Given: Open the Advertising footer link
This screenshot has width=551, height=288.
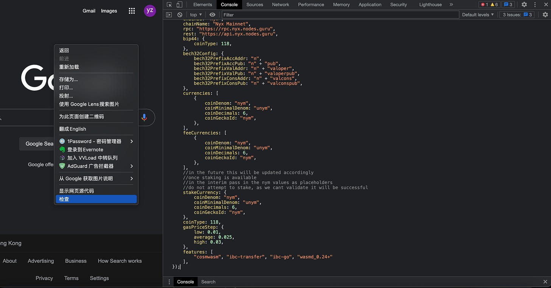Looking at the screenshot, I should point(40,261).
